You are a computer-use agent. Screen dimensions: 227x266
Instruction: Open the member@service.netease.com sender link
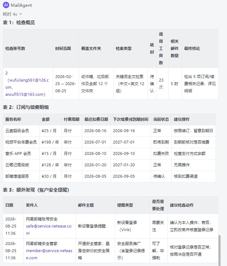(x=49, y=254)
